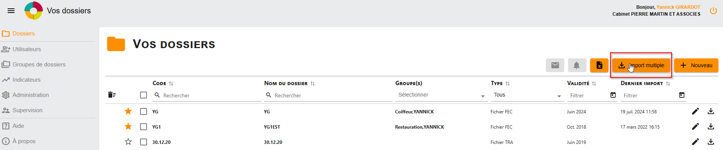This screenshot has height=150, width=723.
Task: Click the Import multiple button
Action: click(x=641, y=65)
